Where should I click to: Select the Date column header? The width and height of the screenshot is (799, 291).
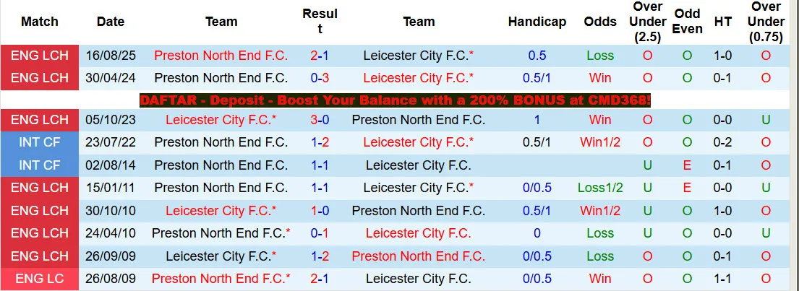(x=111, y=22)
